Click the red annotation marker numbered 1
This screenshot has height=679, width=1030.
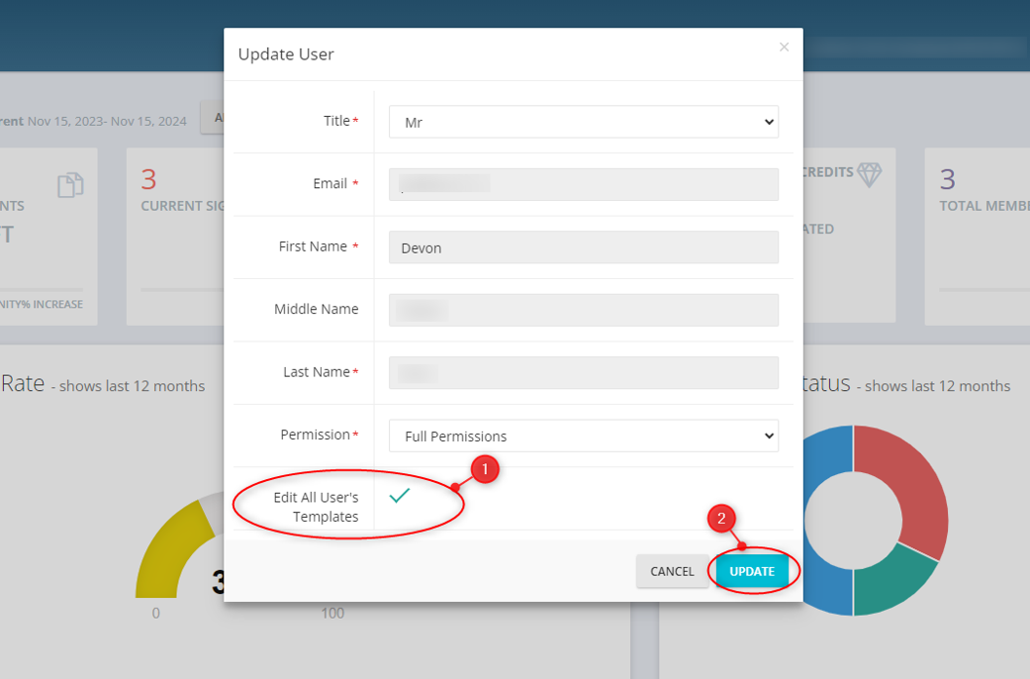click(484, 470)
